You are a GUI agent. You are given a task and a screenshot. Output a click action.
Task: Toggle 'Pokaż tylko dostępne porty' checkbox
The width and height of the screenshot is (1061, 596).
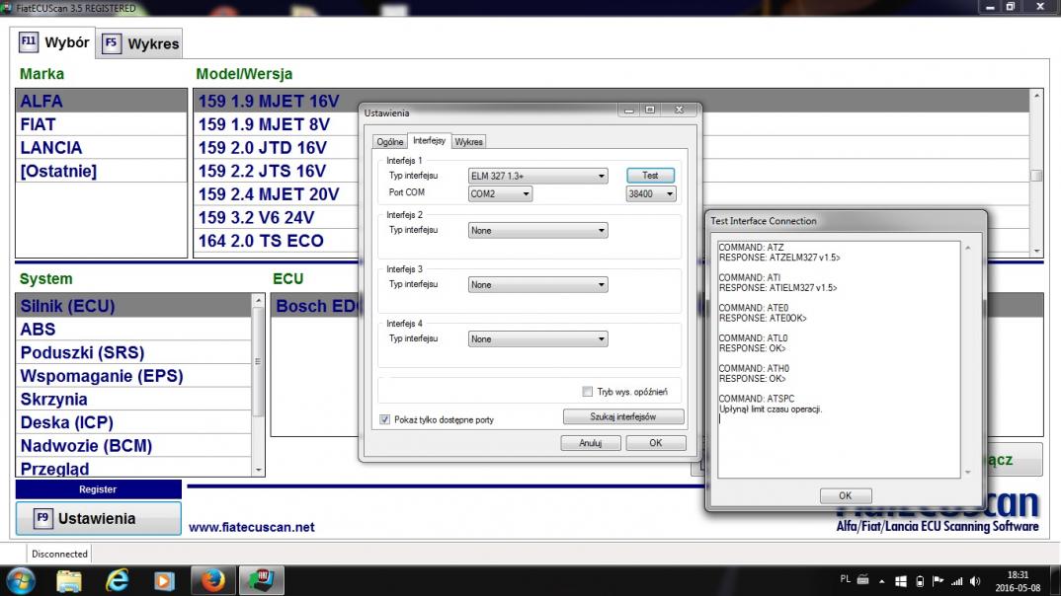pyautogui.click(x=385, y=419)
